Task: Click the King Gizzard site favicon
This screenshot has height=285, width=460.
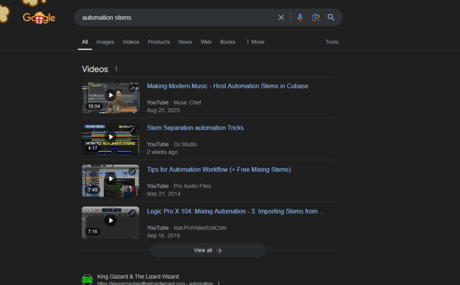Action: pyautogui.click(x=87, y=280)
